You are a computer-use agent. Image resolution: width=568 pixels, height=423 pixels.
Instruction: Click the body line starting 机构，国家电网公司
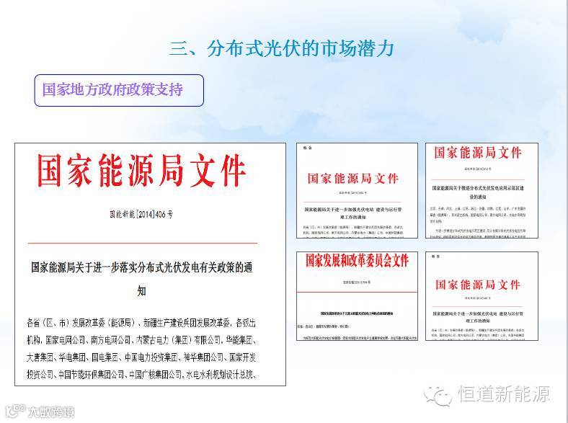tap(141, 339)
